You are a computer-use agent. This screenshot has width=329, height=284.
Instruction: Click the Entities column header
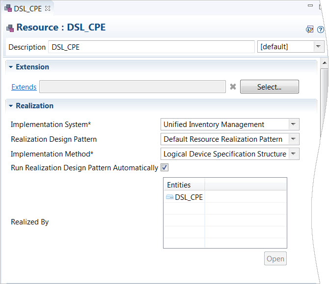click(x=184, y=185)
